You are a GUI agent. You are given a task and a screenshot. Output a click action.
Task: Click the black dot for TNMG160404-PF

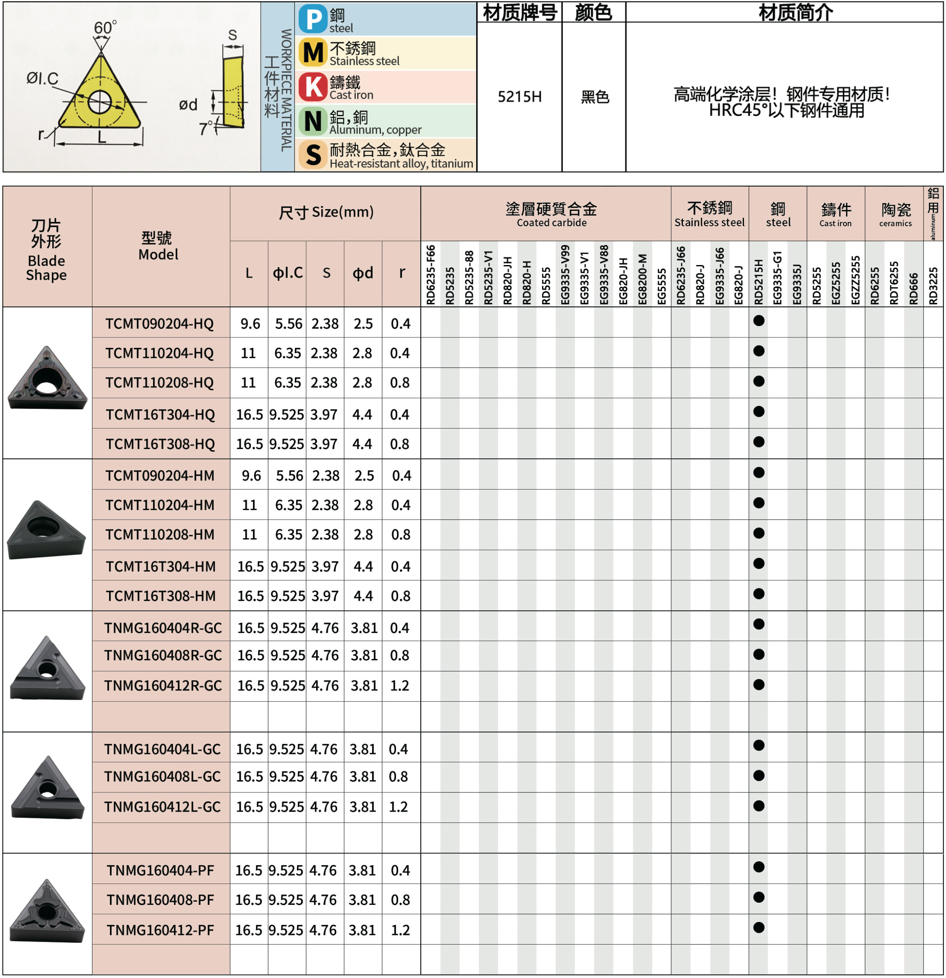(759, 867)
